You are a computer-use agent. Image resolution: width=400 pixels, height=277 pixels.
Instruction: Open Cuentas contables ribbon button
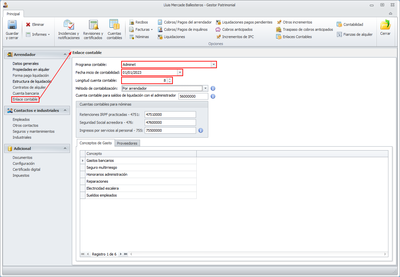[x=114, y=30]
